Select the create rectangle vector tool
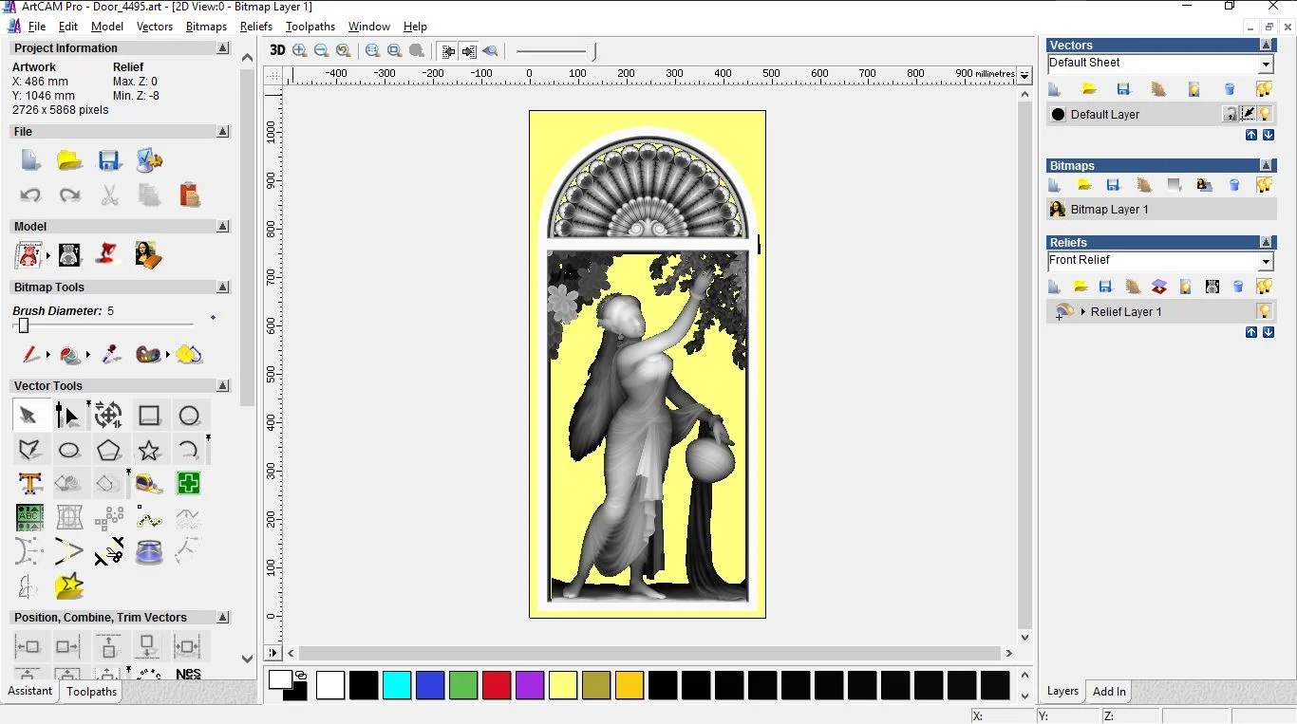 pos(149,416)
